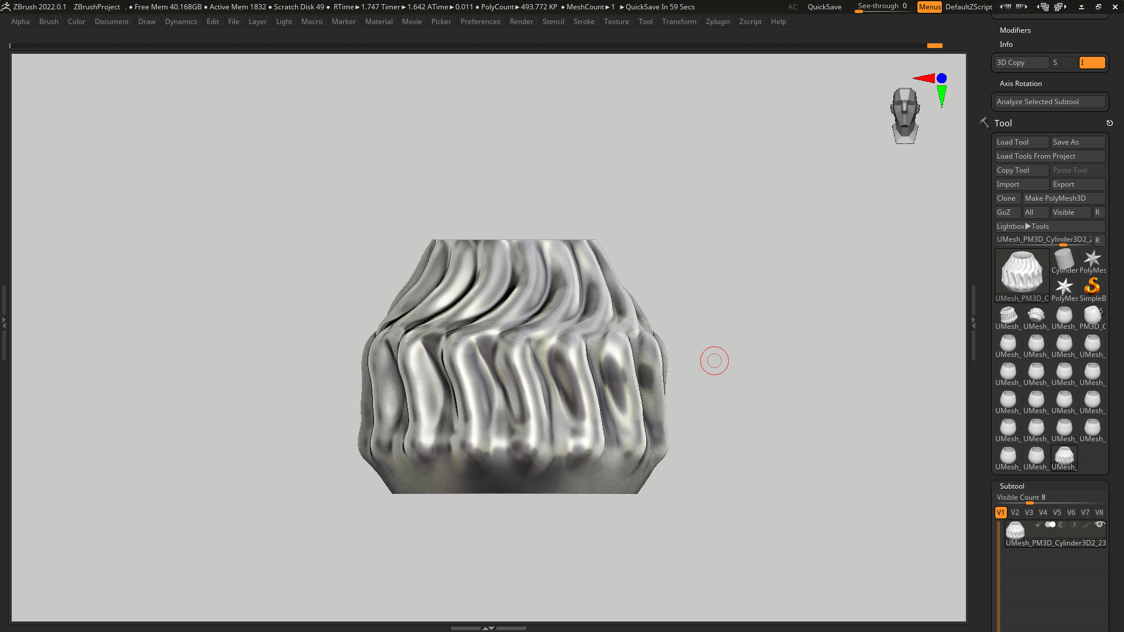Click the subtool intersection boolean icon
This screenshot has width=1124, height=632.
1074,525
